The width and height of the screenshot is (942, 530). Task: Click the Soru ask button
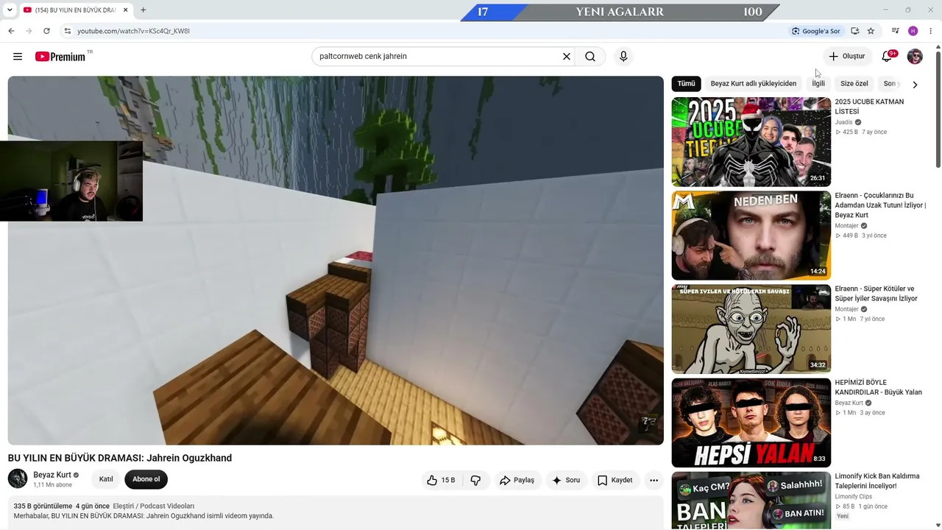tap(566, 480)
